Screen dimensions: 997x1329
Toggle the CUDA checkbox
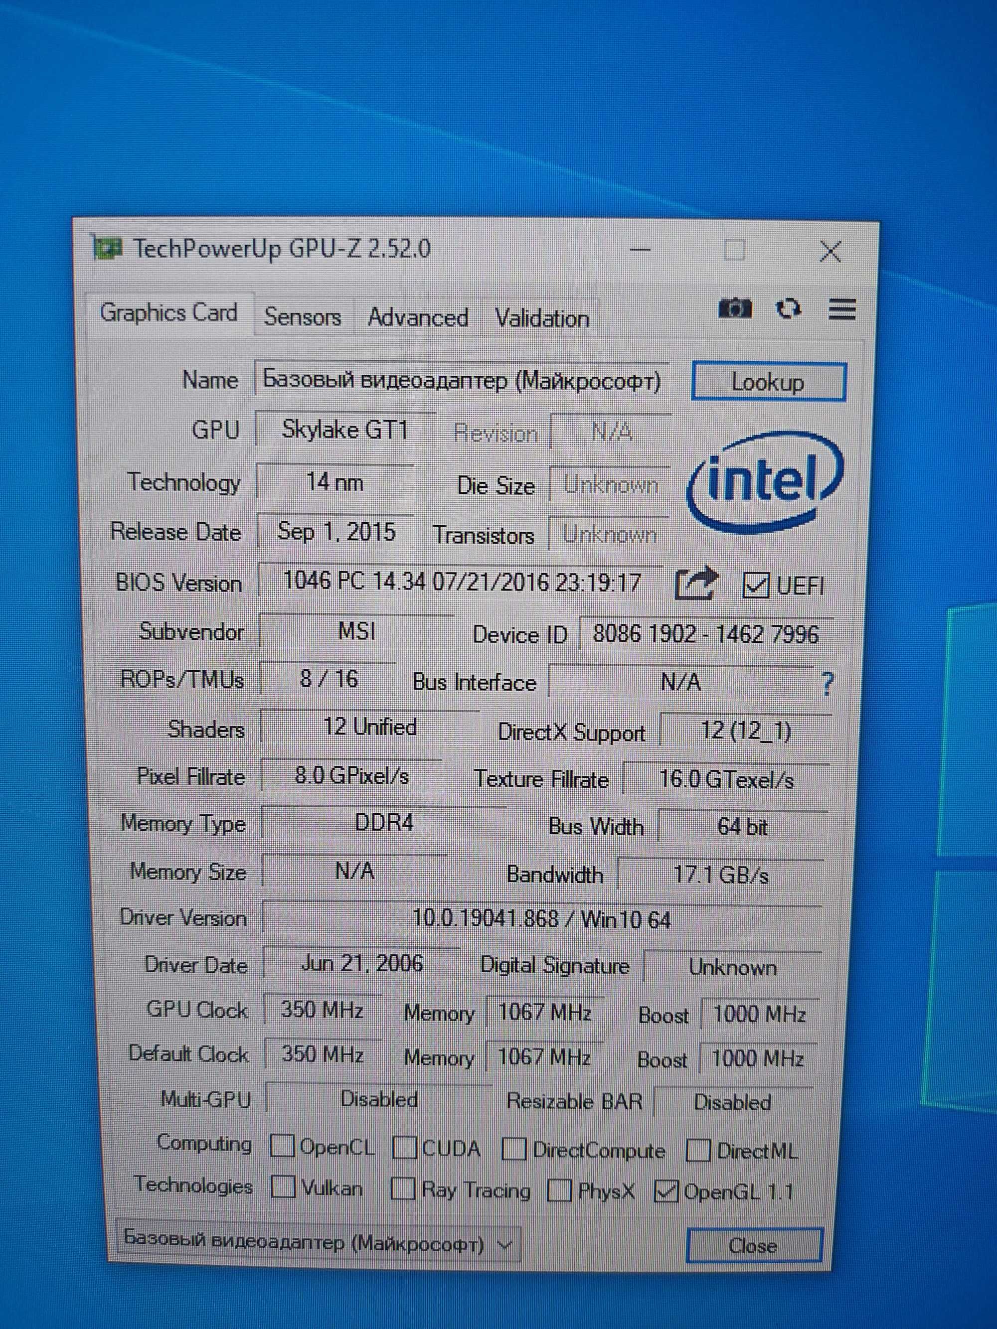coord(404,1148)
